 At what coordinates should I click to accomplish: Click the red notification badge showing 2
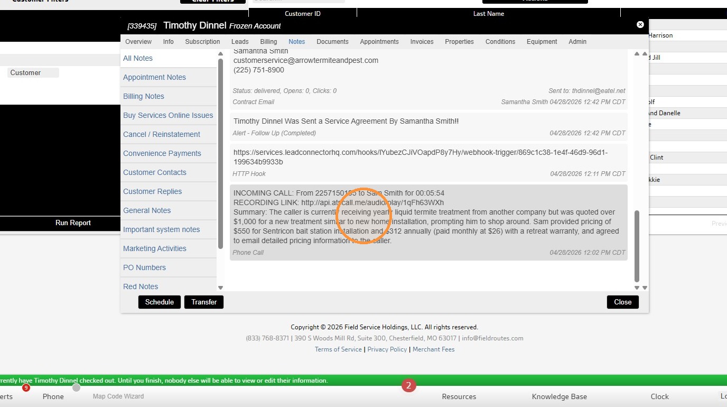pos(408,386)
